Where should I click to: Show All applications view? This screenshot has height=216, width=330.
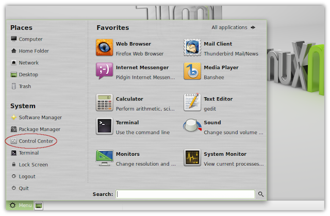[x=233, y=28]
